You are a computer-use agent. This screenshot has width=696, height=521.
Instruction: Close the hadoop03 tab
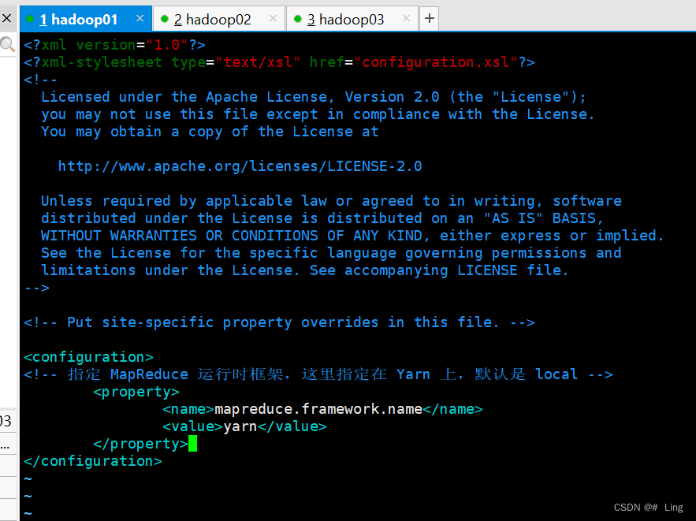point(406,18)
